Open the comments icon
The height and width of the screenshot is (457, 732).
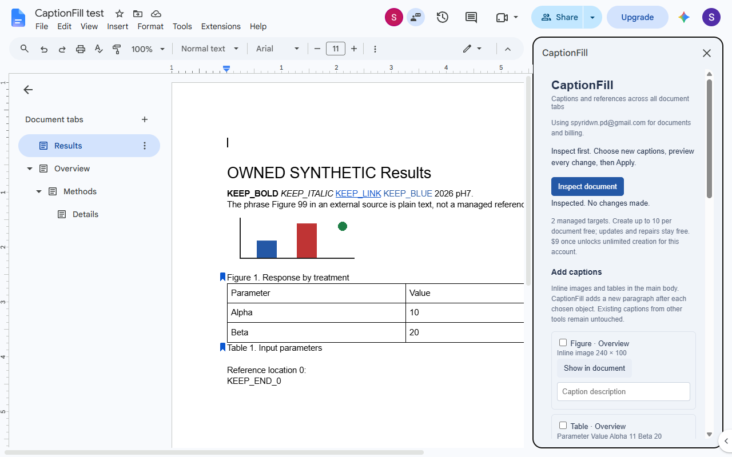471,17
